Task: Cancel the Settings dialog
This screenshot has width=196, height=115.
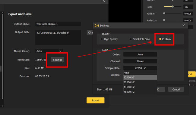Action: [x=176, y=89]
